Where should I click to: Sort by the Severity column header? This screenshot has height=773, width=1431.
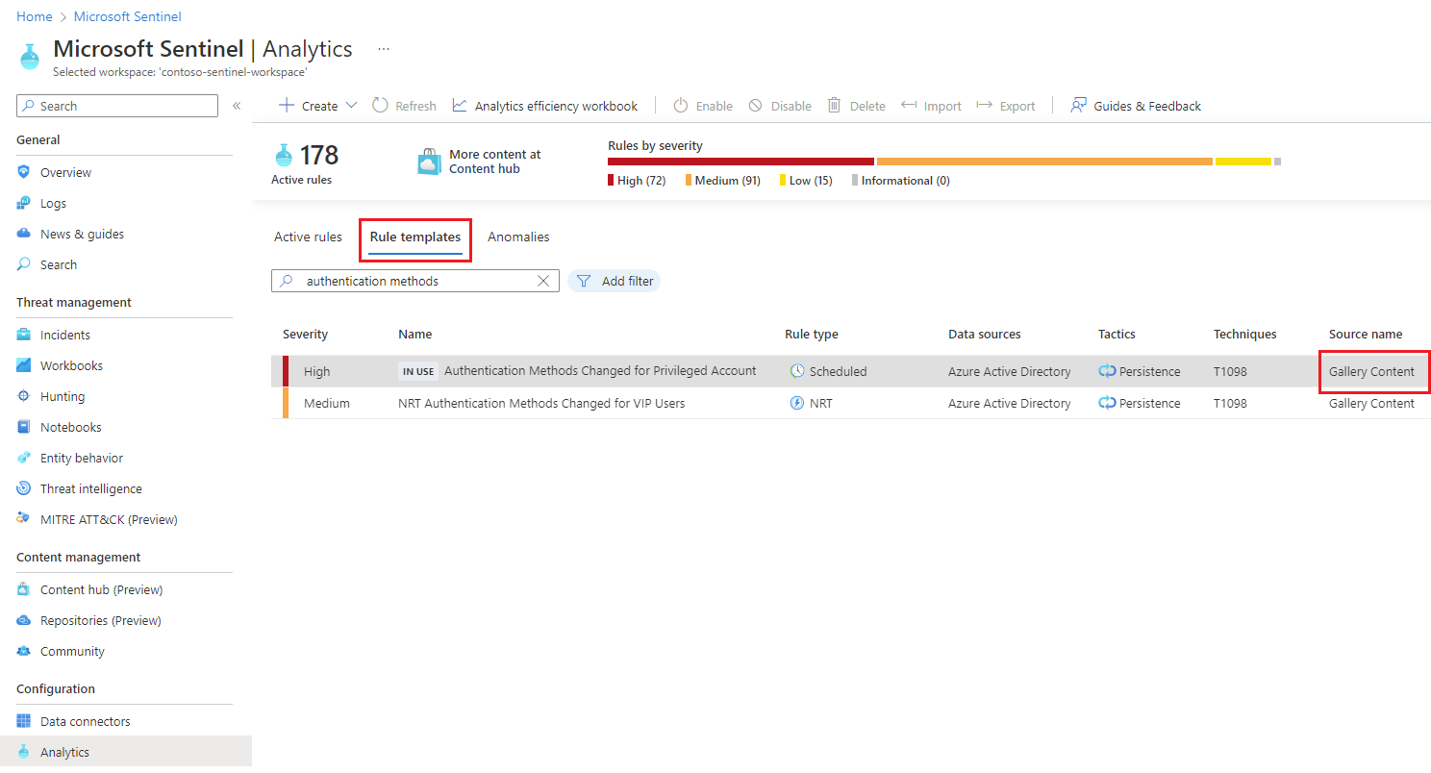(305, 335)
